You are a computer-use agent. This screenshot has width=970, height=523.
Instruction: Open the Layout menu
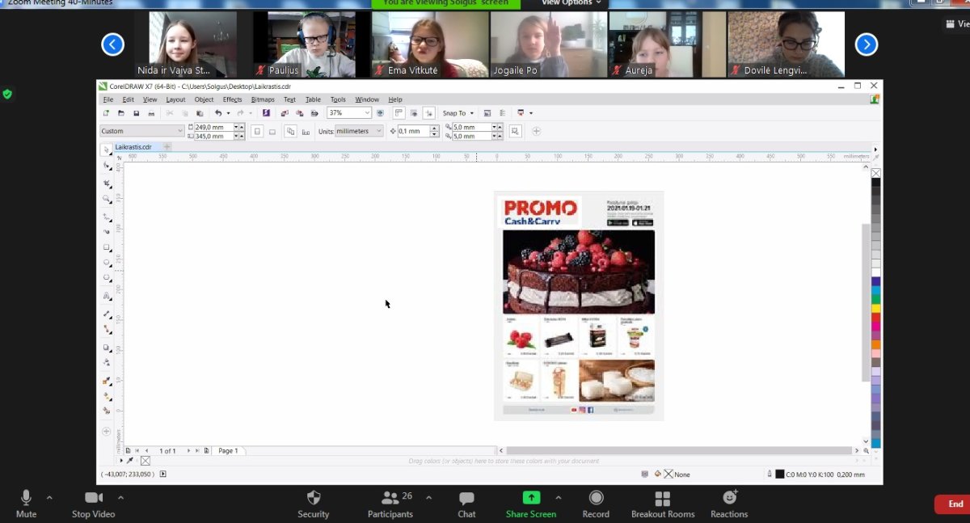(175, 99)
